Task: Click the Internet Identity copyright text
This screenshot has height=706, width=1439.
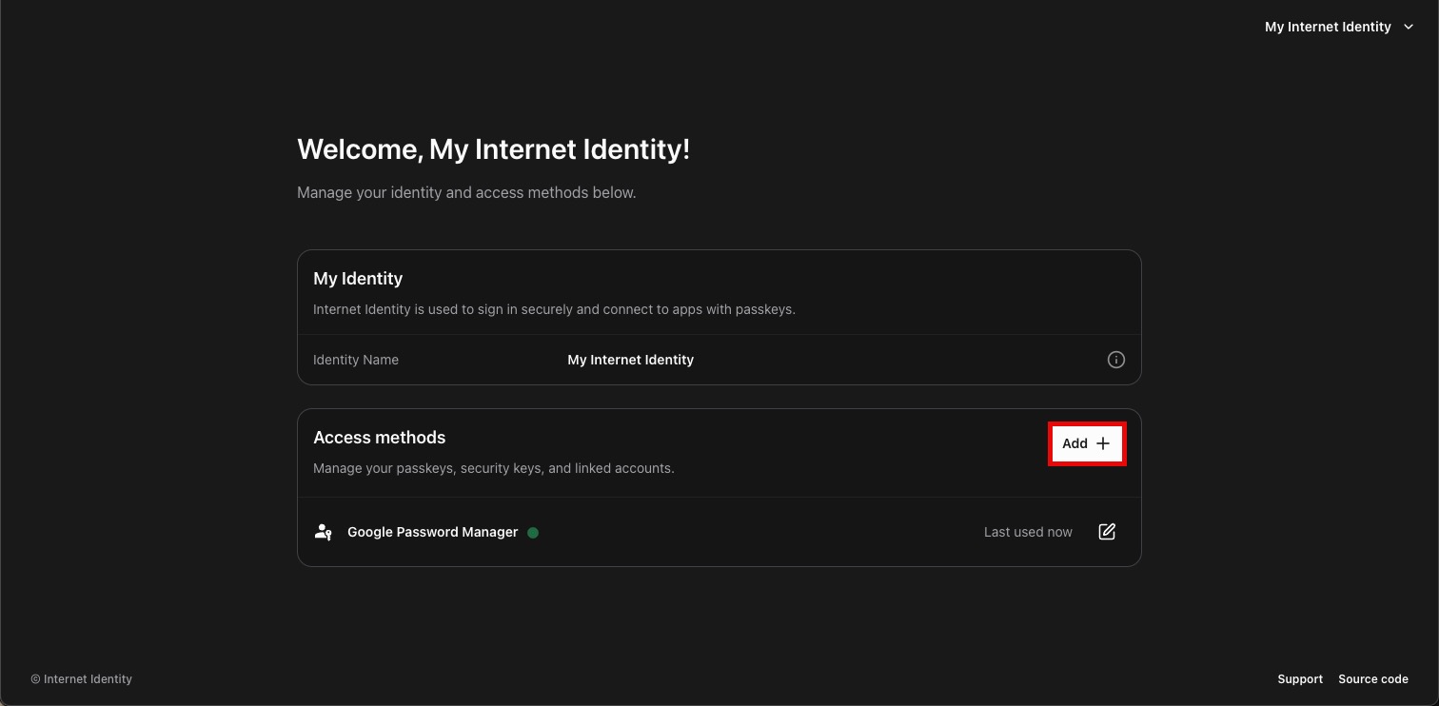Action: [82, 678]
